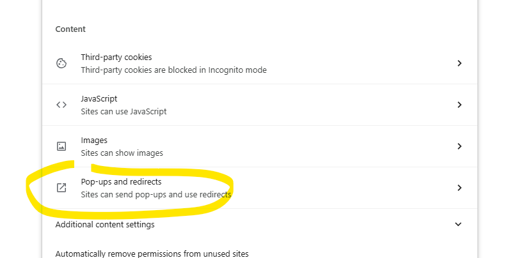Click the picture icon next to Images
512x258 pixels.
(x=61, y=146)
